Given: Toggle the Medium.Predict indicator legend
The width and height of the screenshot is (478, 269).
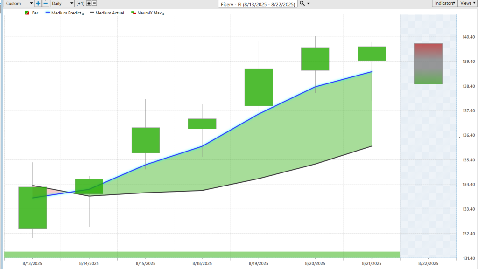Looking at the screenshot, I should pyautogui.click(x=65, y=13).
